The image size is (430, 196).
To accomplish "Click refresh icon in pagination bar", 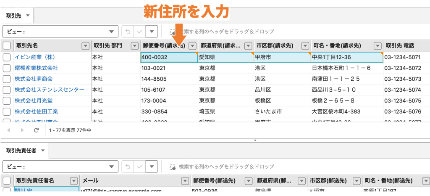I will pyautogui.click(x=36, y=130).
